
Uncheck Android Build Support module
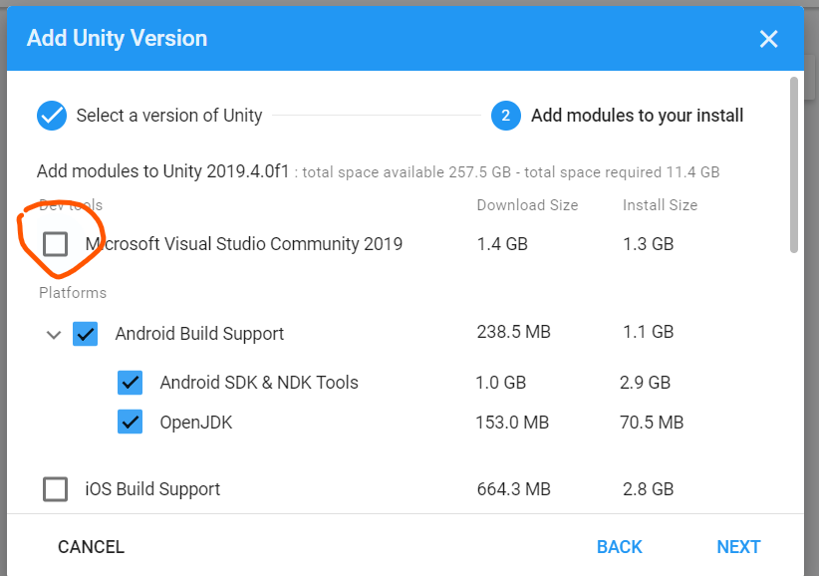click(x=86, y=334)
